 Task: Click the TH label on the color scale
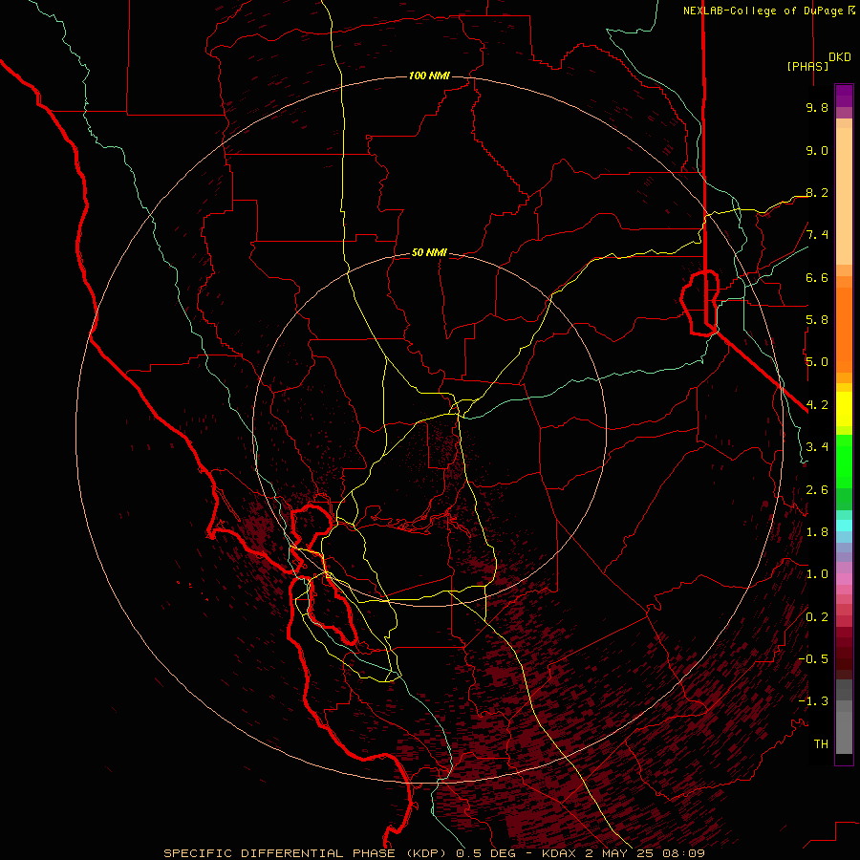pos(821,744)
